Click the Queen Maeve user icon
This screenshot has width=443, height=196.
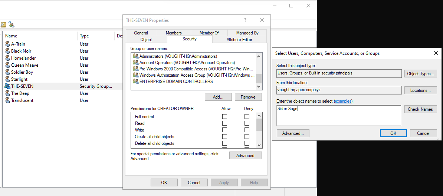click(8, 65)
